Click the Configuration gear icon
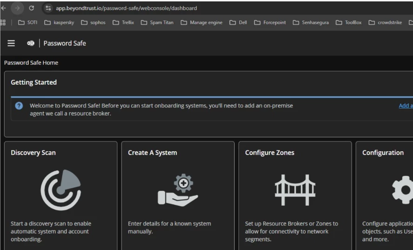413x250 pixels. point(402,189)
